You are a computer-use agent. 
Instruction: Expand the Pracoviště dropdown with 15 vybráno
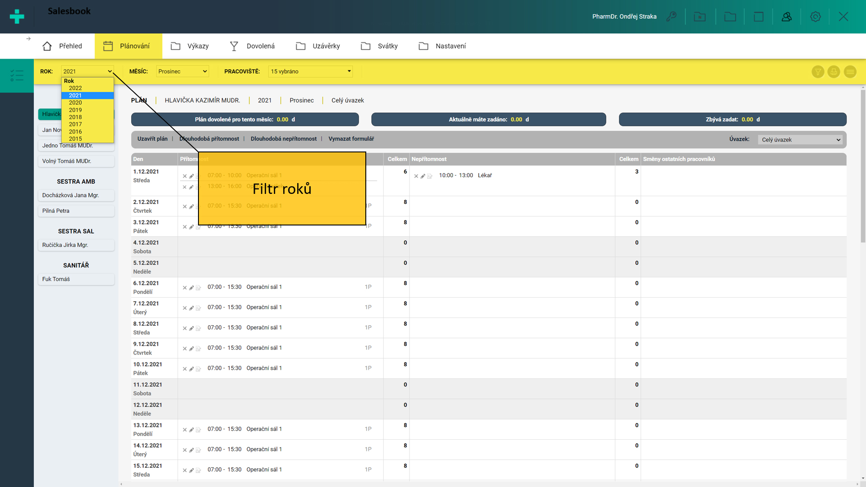pyautogui.click(x=310, y=71)
